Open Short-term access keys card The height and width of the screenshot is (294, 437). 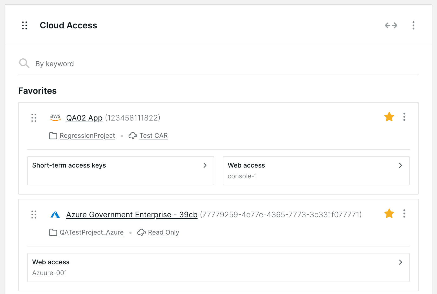[121, 171]
